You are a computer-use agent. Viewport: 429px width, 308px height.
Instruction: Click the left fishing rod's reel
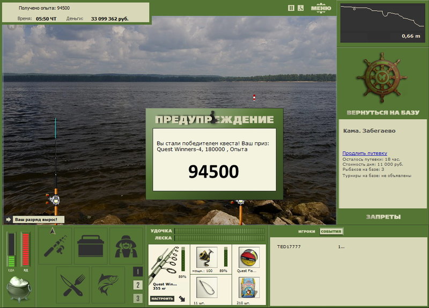54,200
